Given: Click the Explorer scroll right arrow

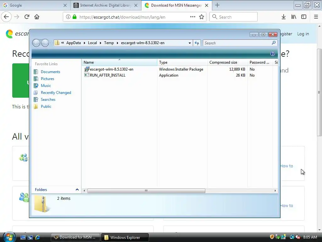Looking at the screenshot, I should click(x=275, y=191).
